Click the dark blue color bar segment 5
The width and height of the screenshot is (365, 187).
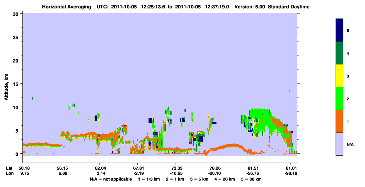[x=339, y=30]
